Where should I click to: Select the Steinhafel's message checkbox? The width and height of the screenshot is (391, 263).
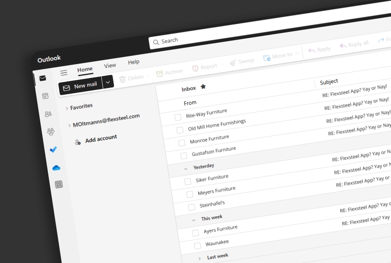click(192, 207)
